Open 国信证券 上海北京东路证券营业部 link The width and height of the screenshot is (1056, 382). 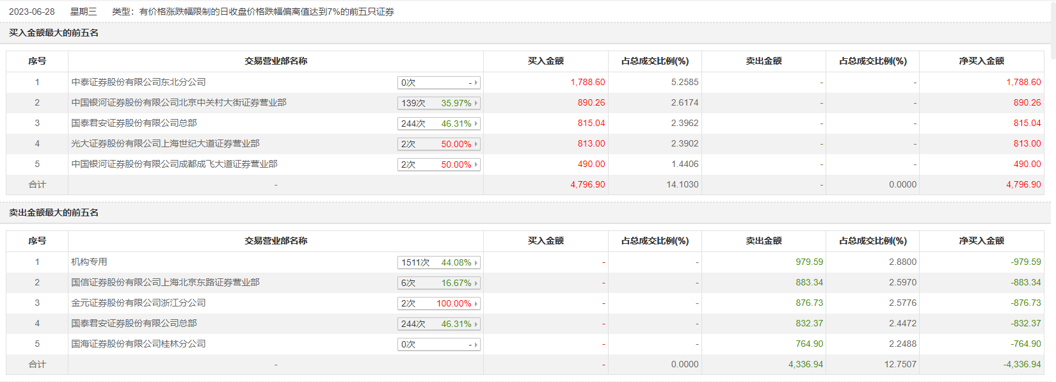(165, 282)
